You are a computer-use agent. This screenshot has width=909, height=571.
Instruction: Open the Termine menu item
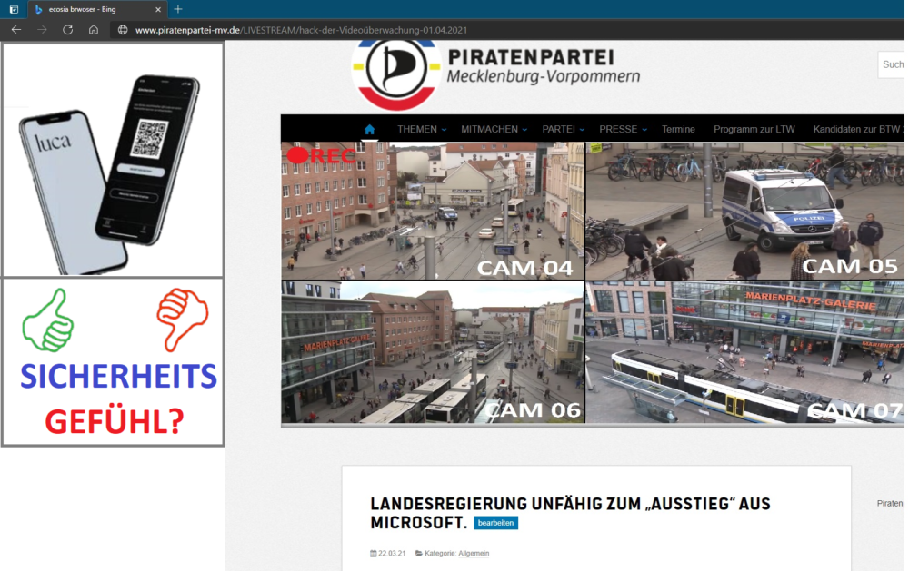678,129
